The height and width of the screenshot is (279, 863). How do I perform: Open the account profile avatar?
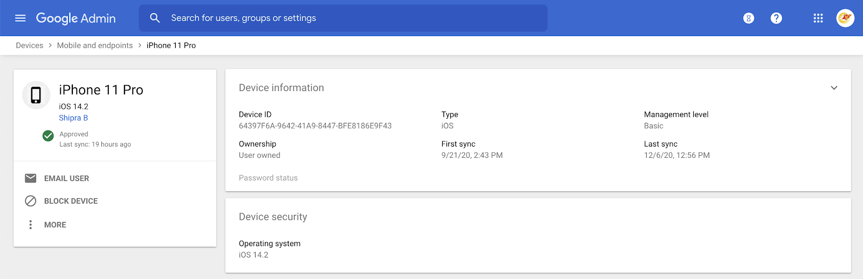tap(845, 18)
